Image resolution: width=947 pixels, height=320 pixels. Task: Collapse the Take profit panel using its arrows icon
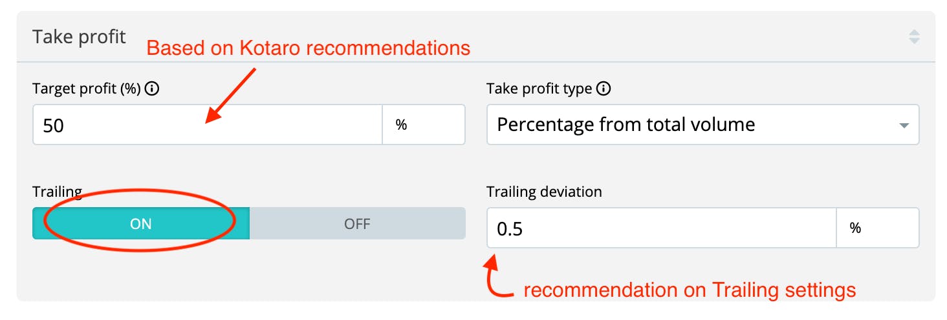click(x=914, y=37)
